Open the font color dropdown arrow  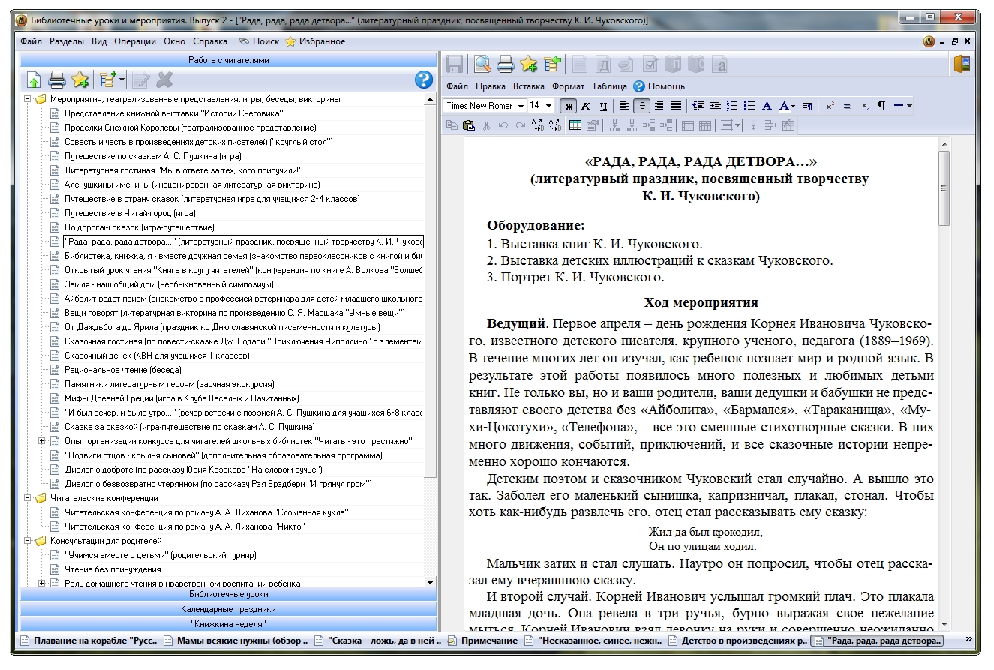tap(792, 106)
